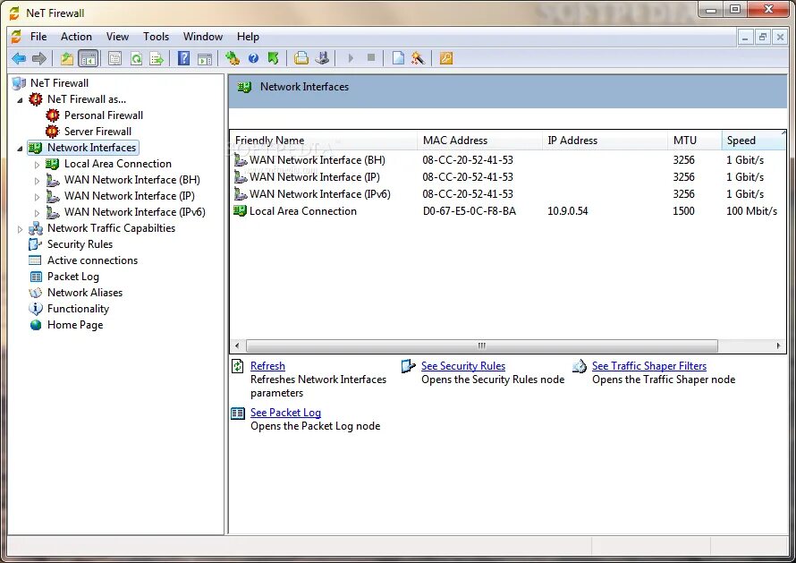Click the blue Back arrow in toolbar
The height and width of the screenshot is (563, 796).
pos(19,58)
